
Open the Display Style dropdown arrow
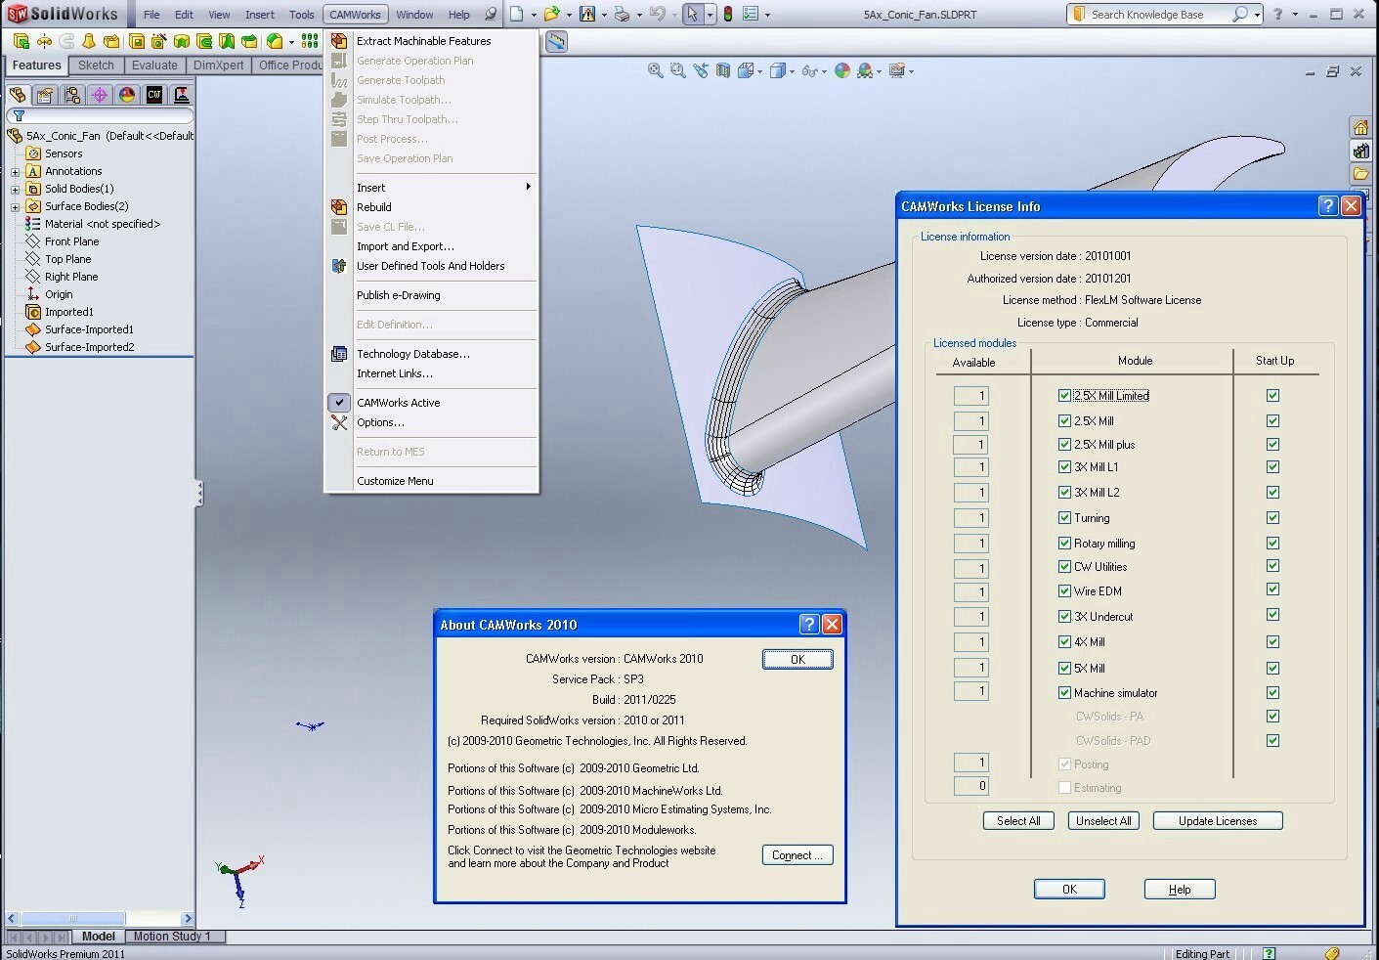(792, 71)
